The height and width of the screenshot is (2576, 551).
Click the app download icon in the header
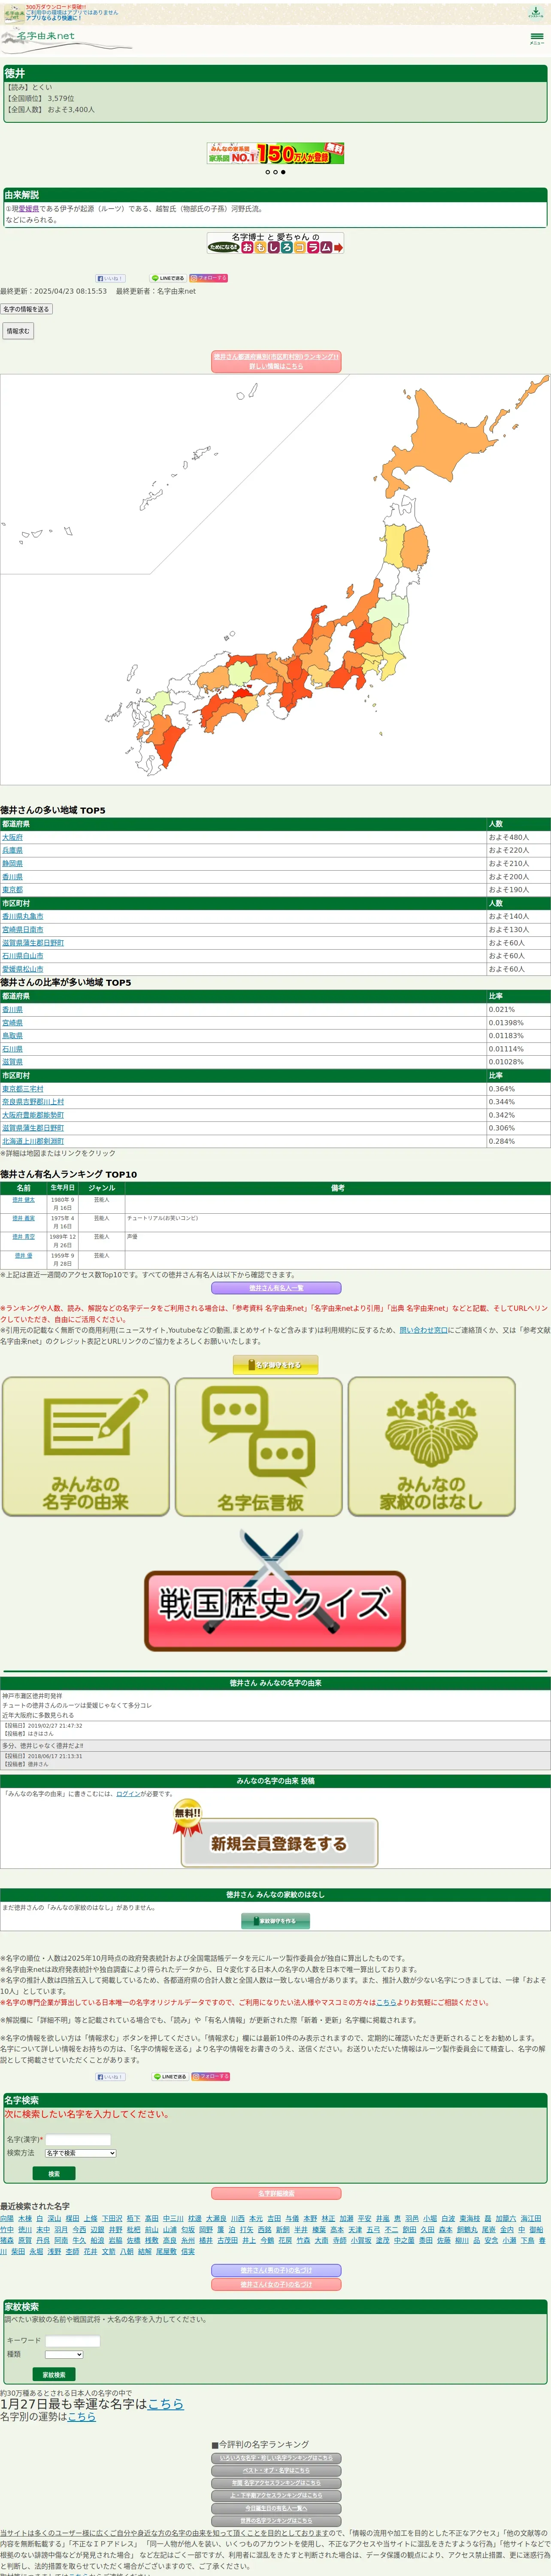[536, 12]
